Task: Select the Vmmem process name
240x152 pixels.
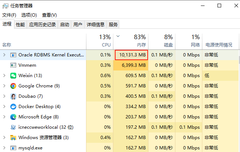Action: pos(27,65)
